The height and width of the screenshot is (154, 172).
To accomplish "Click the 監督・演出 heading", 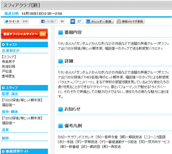I will pos(10,94).
